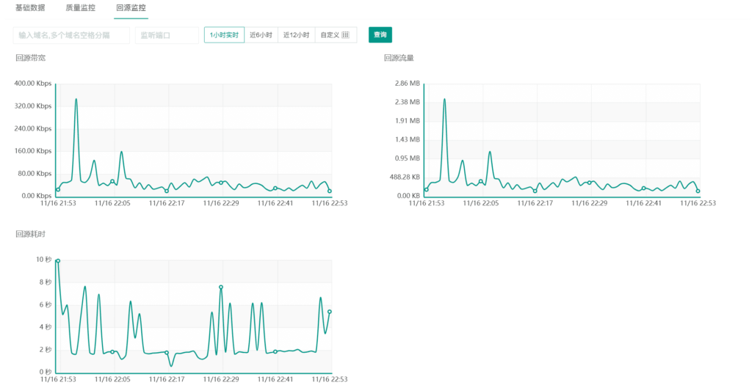Focus the domain name input field
Screen dimensions: 752x388
coord(71,35)
